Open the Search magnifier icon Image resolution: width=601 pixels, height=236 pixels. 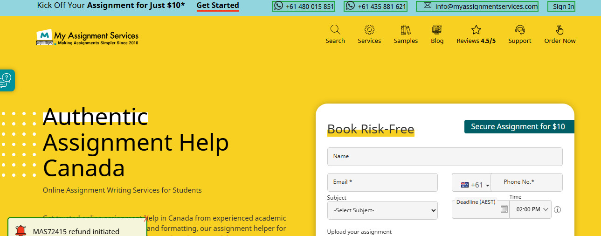335,30
